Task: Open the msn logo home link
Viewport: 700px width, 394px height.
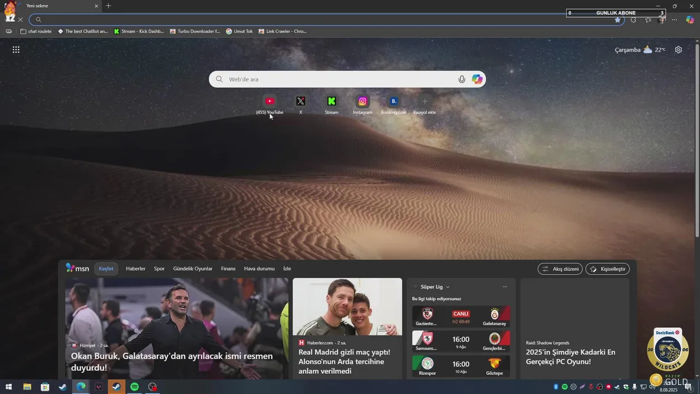Action: point(77,268)
